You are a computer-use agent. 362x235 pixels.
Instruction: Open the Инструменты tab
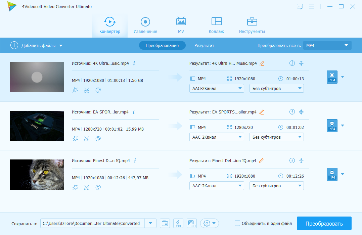[x=252, y=26]
